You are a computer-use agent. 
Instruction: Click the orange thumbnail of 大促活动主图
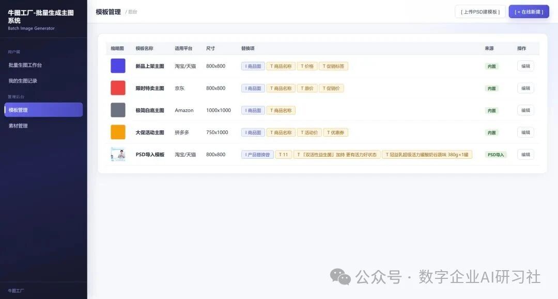118,132
